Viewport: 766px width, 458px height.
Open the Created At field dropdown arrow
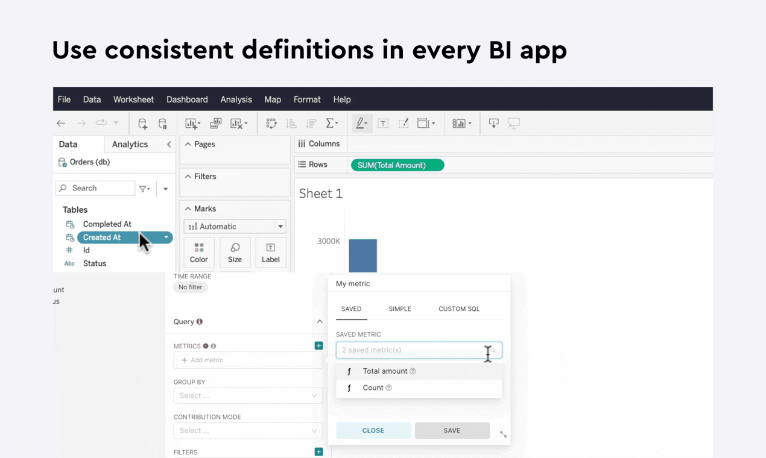(166, 237)
